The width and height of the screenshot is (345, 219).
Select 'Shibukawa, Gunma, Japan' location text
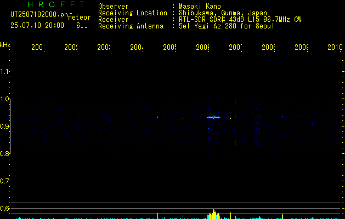223,13
